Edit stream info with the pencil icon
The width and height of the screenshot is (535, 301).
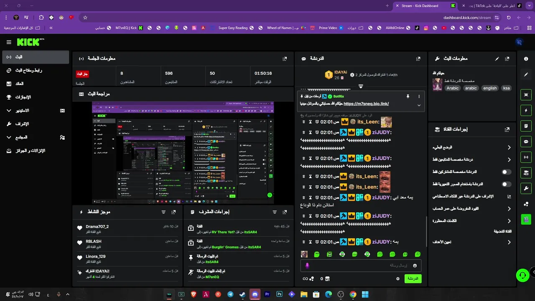[x=497, y=59]
